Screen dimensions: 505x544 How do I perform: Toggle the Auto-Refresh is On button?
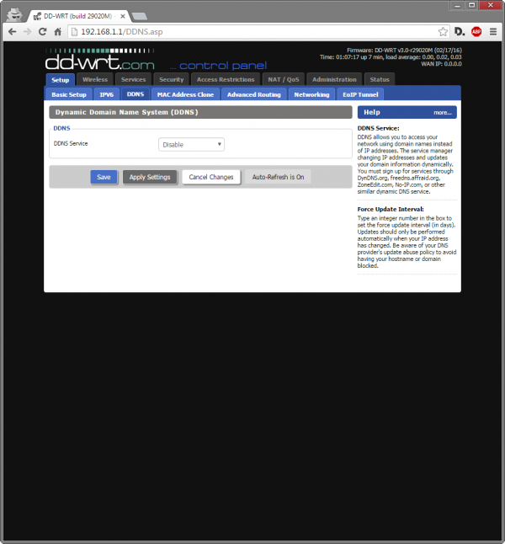(x=278, y=177)
